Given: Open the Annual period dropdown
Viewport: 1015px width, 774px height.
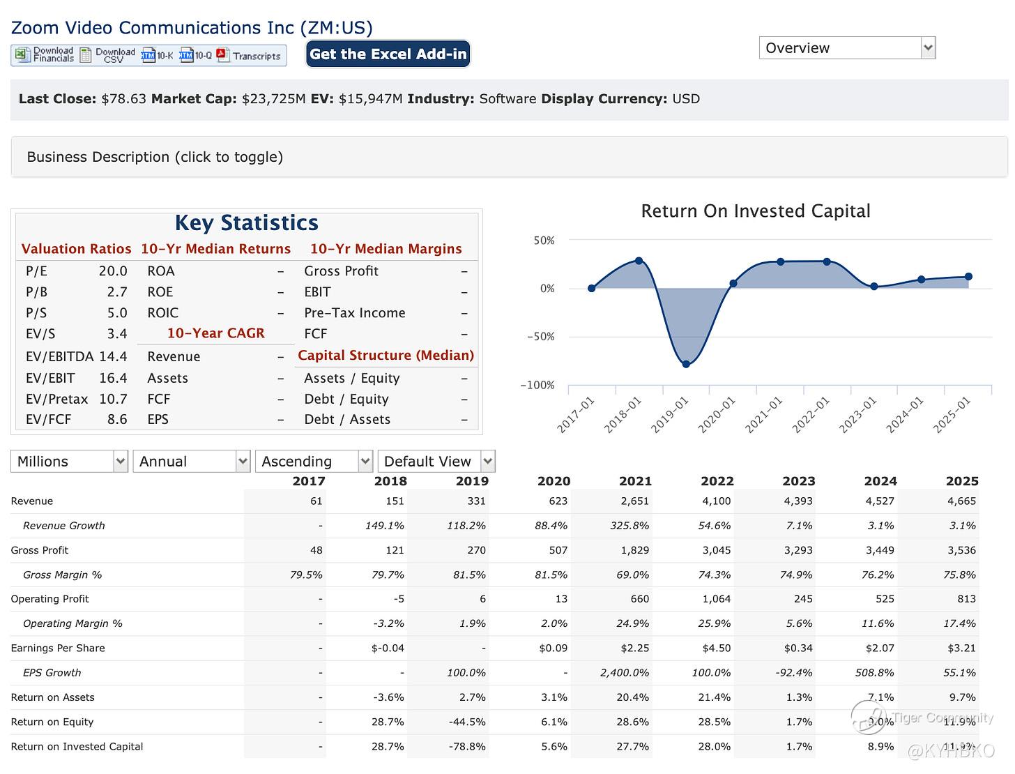Looking at the screenshot, I should 191,462.
